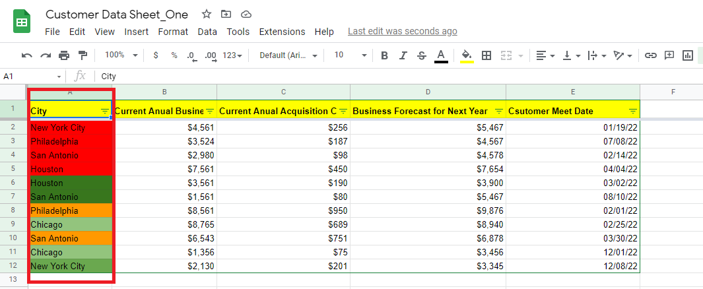
Task: Open the fill color picker
Action: pos(467,55)
